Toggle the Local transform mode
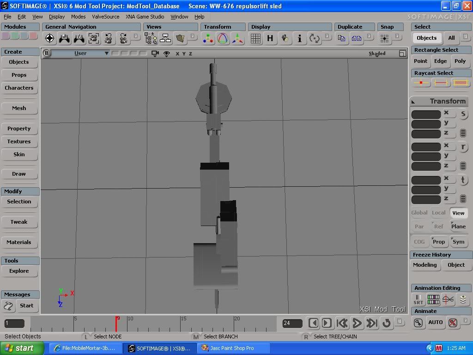Screen dimensions: 473x355 [x=439, y=213]
